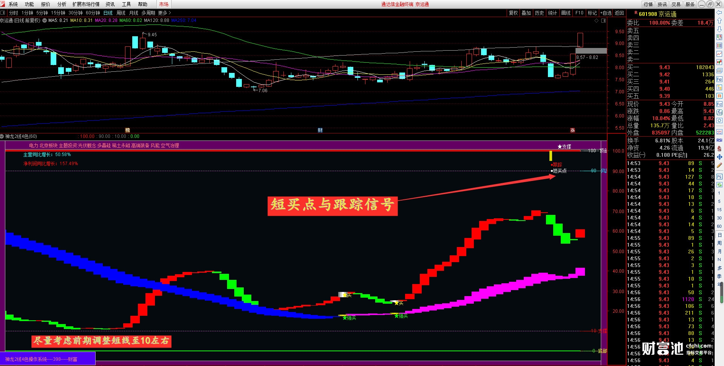The image size is (724, 366).
Task: Open the intraday line chart icon
Action: click(x=719, y=54)
